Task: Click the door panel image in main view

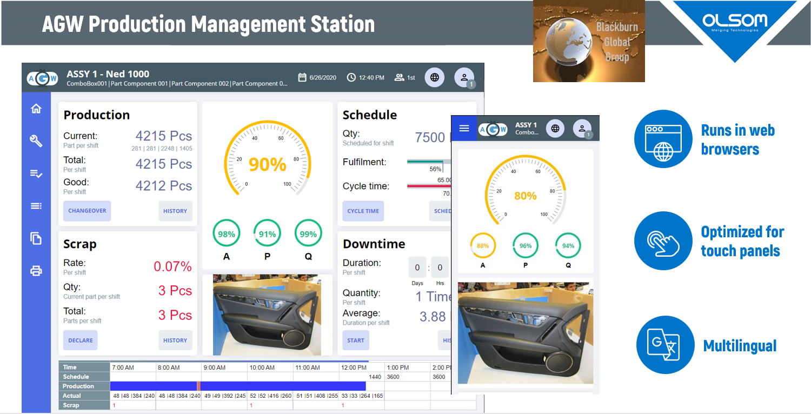Action: pyautogui.click(x=267, y=315)
